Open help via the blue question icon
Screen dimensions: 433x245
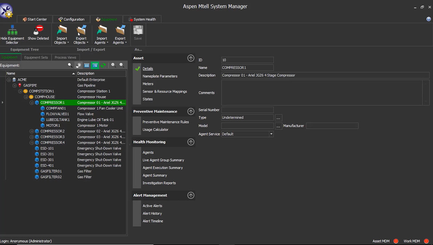(429, 19)
